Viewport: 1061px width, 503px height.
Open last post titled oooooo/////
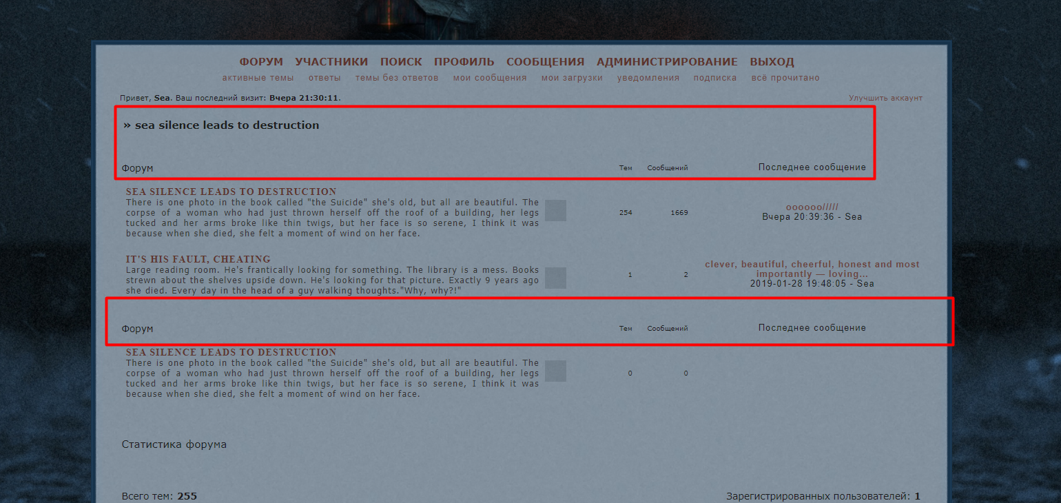(x=812, y=207)
